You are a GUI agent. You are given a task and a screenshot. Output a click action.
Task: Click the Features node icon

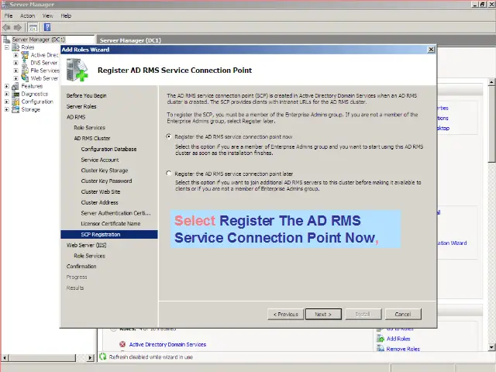coord(15,86)
